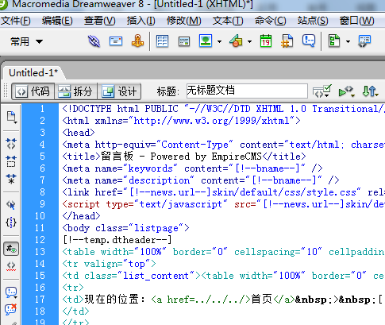Image resolution: width=385 pixels, height=325 pixels.
Task: Toggle Line Numbers button
Action: tap(11, 249)
